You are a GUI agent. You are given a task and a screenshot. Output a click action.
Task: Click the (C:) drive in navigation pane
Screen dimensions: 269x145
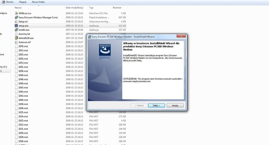click(4, 67)
